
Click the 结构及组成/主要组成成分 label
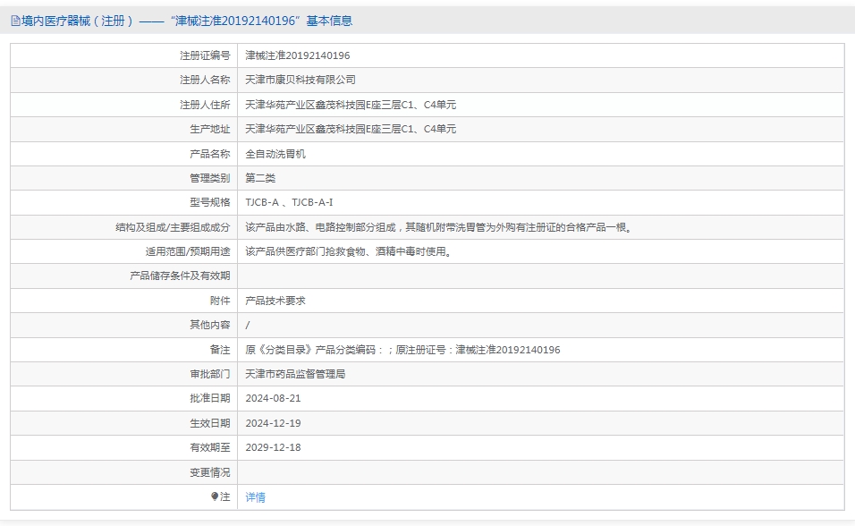173,227
